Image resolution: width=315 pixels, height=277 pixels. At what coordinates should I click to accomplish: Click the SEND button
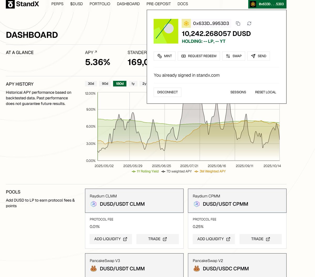259,56
